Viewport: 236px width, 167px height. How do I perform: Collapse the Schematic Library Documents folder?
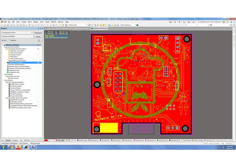tap(6, 98)
